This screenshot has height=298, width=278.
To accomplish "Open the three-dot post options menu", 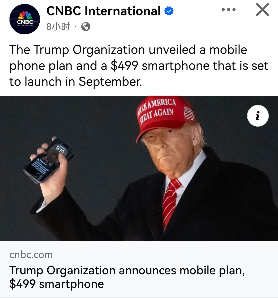I will [x=229, y=10].
